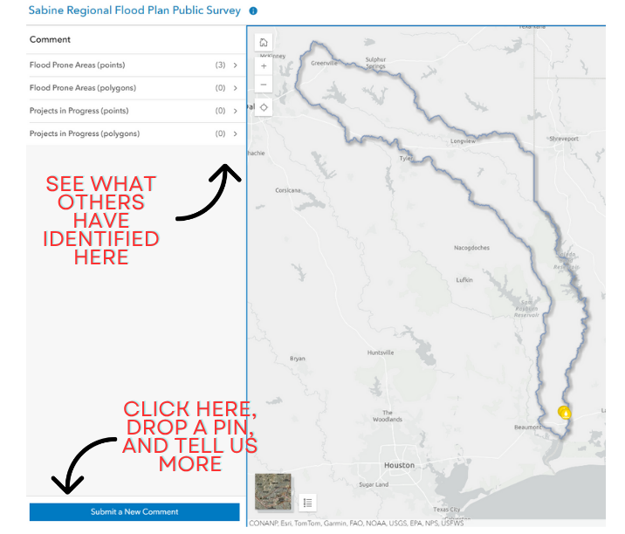The width and height of the screenshot is (625, 534).
Task: Expand Flood Prone Areas (polygons) chevron
Action: coord(235,88)
